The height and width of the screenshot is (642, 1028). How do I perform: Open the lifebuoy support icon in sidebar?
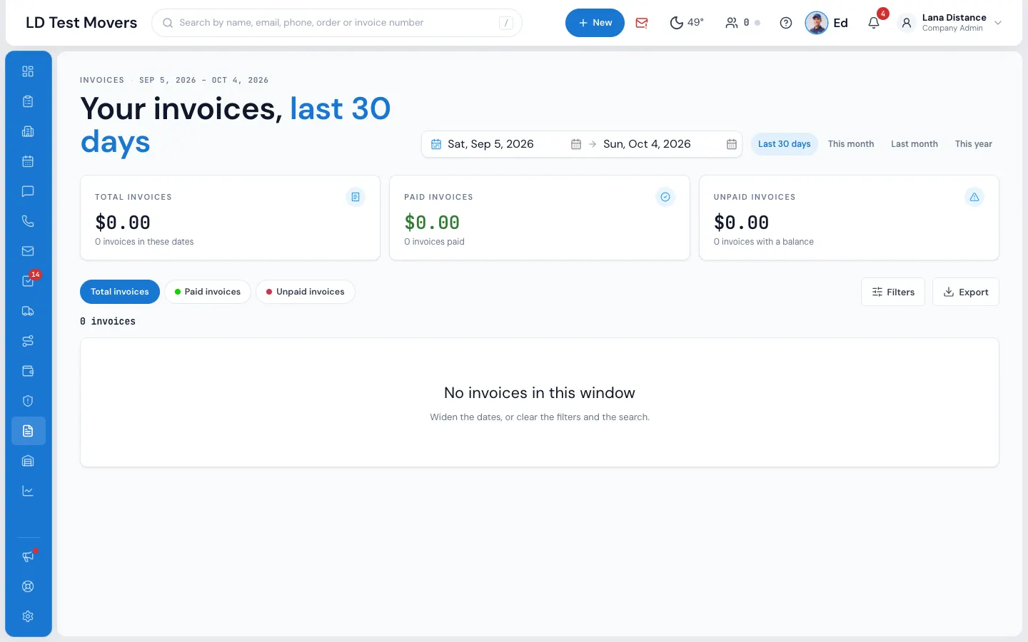28,586
